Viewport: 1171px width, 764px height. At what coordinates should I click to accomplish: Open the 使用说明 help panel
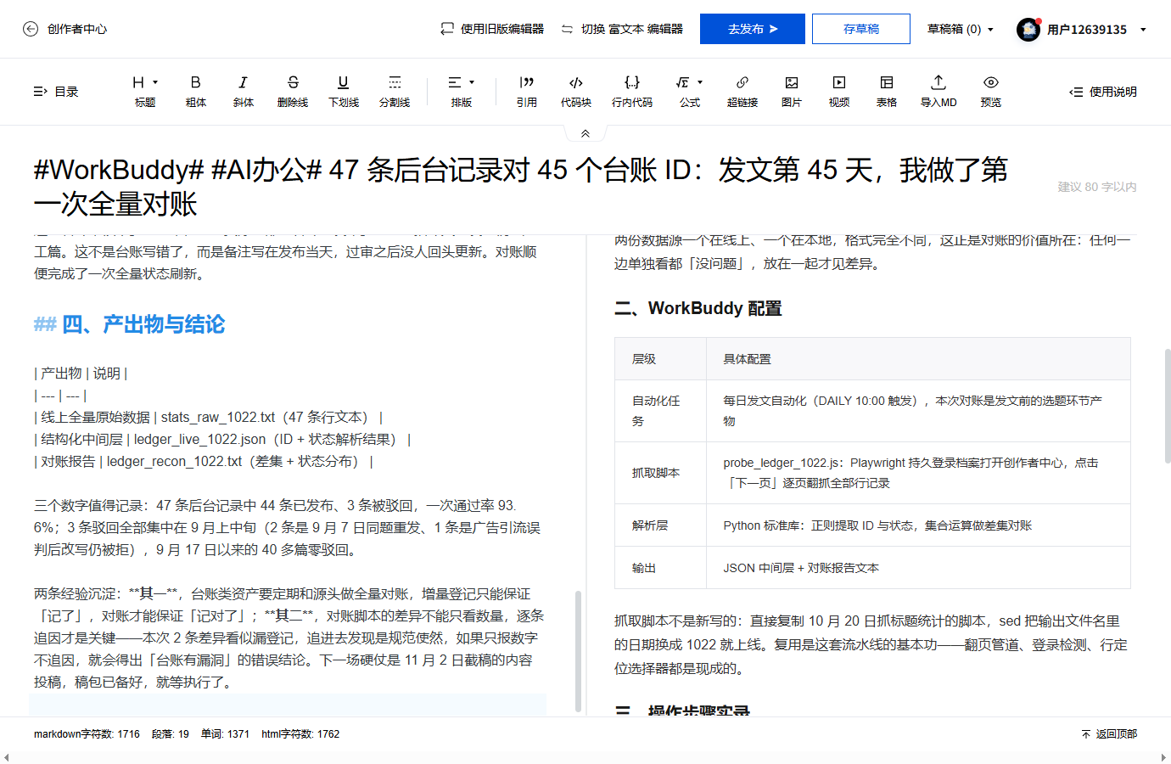pos(1103,92)
